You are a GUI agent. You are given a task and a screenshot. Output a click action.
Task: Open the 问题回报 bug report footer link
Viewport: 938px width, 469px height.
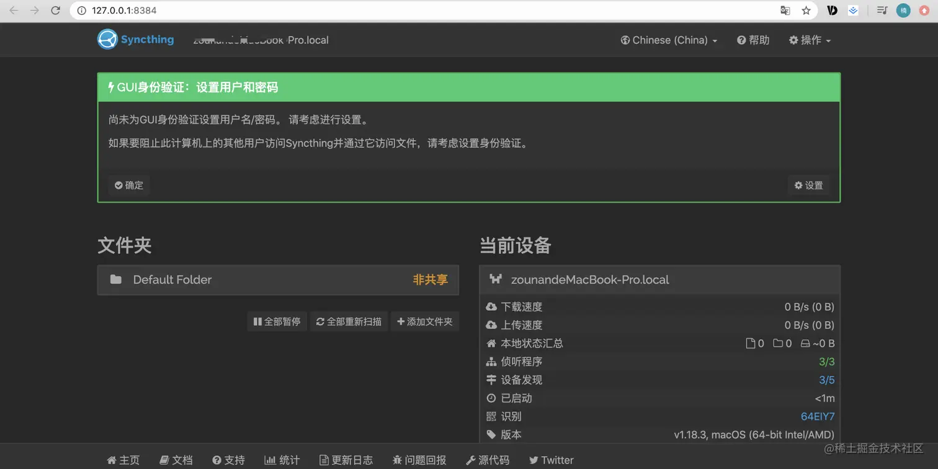419,460
